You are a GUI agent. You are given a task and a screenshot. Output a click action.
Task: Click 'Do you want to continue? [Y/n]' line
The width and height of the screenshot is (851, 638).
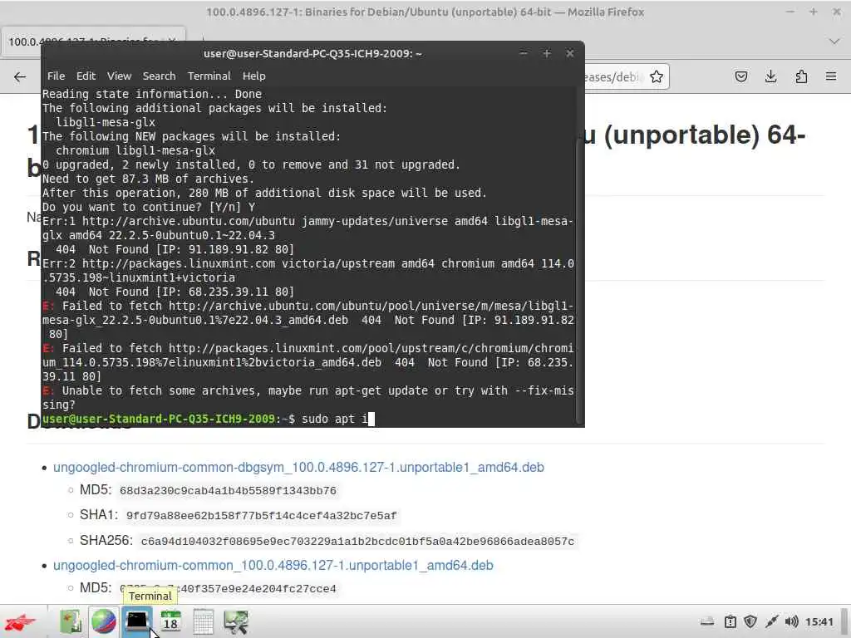[149, 207]
